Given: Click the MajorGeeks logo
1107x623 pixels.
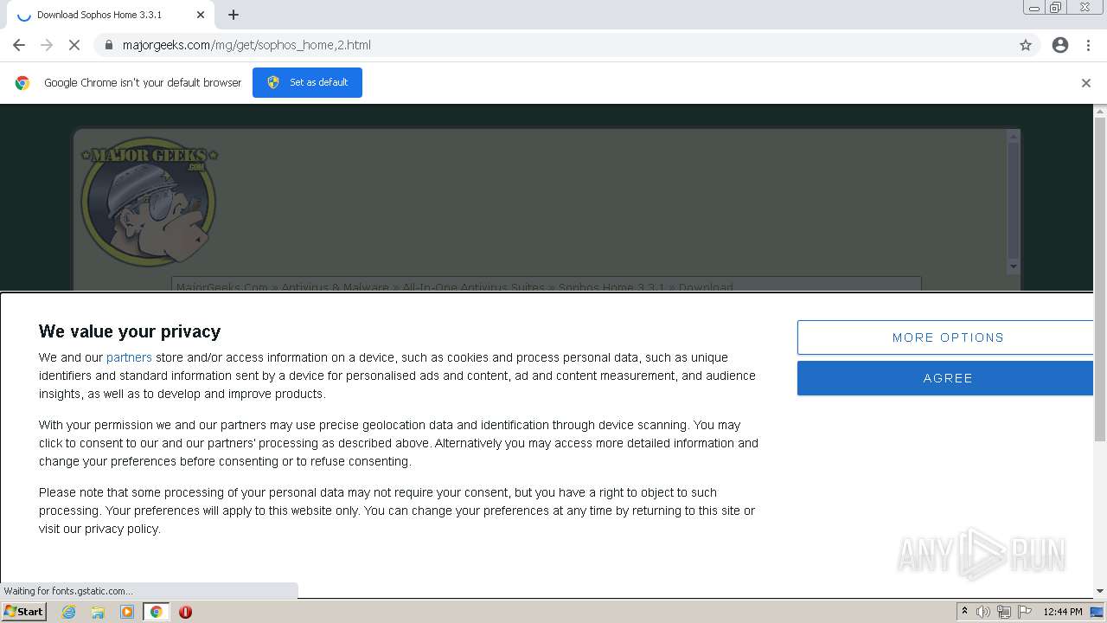Looking at the screenshot, I should (149, 202).
